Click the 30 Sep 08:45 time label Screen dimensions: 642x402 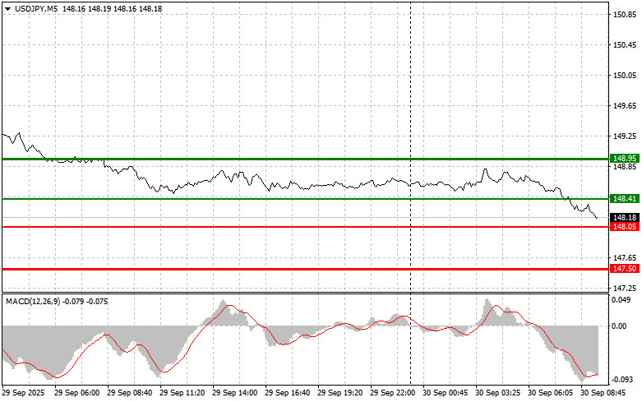[603, 393]
